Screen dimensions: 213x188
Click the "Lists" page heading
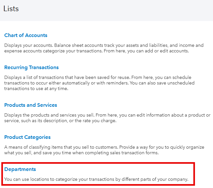(11, 9)
